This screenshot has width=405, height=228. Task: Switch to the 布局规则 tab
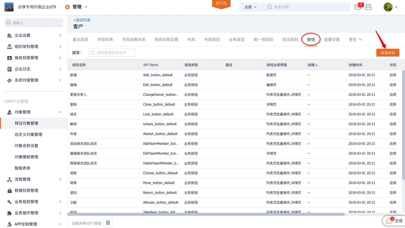point(212,39)
